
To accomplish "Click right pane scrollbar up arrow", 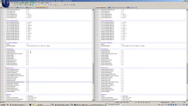I will coord(187,10).
